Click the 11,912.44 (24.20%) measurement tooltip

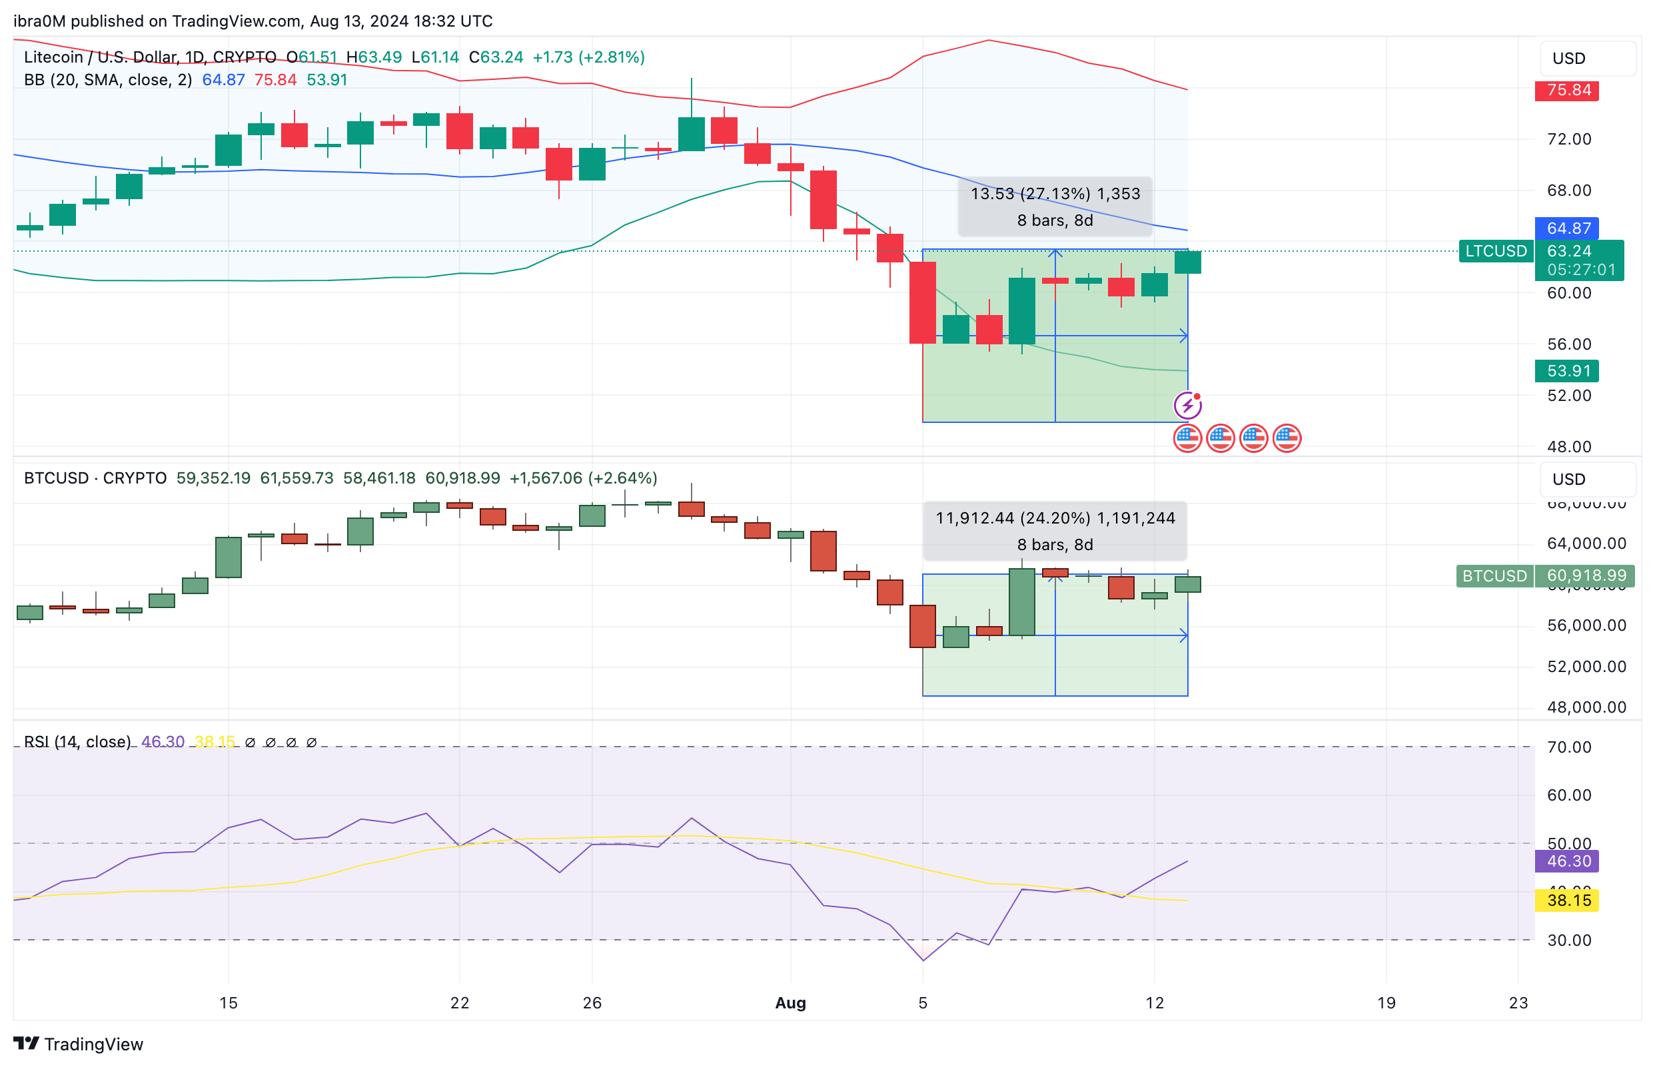[x=1055, y=531]
